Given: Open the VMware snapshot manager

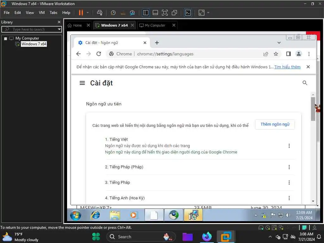Looking at the screenshot, I should [132, 13].
